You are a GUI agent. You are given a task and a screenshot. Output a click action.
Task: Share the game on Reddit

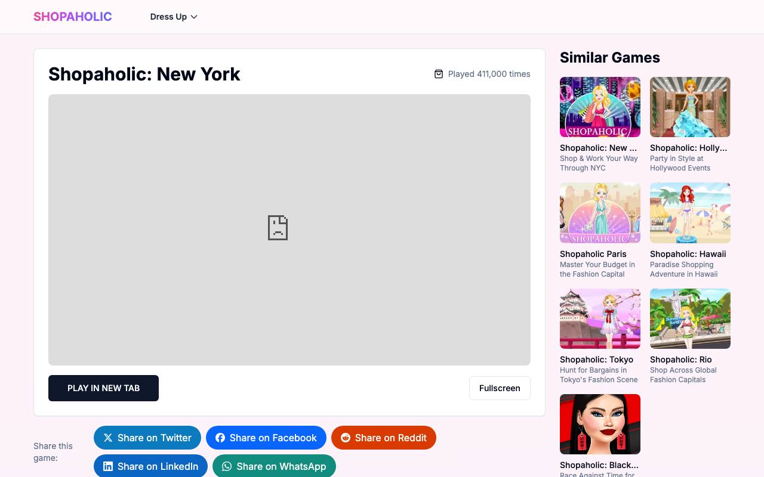point(384,438)
